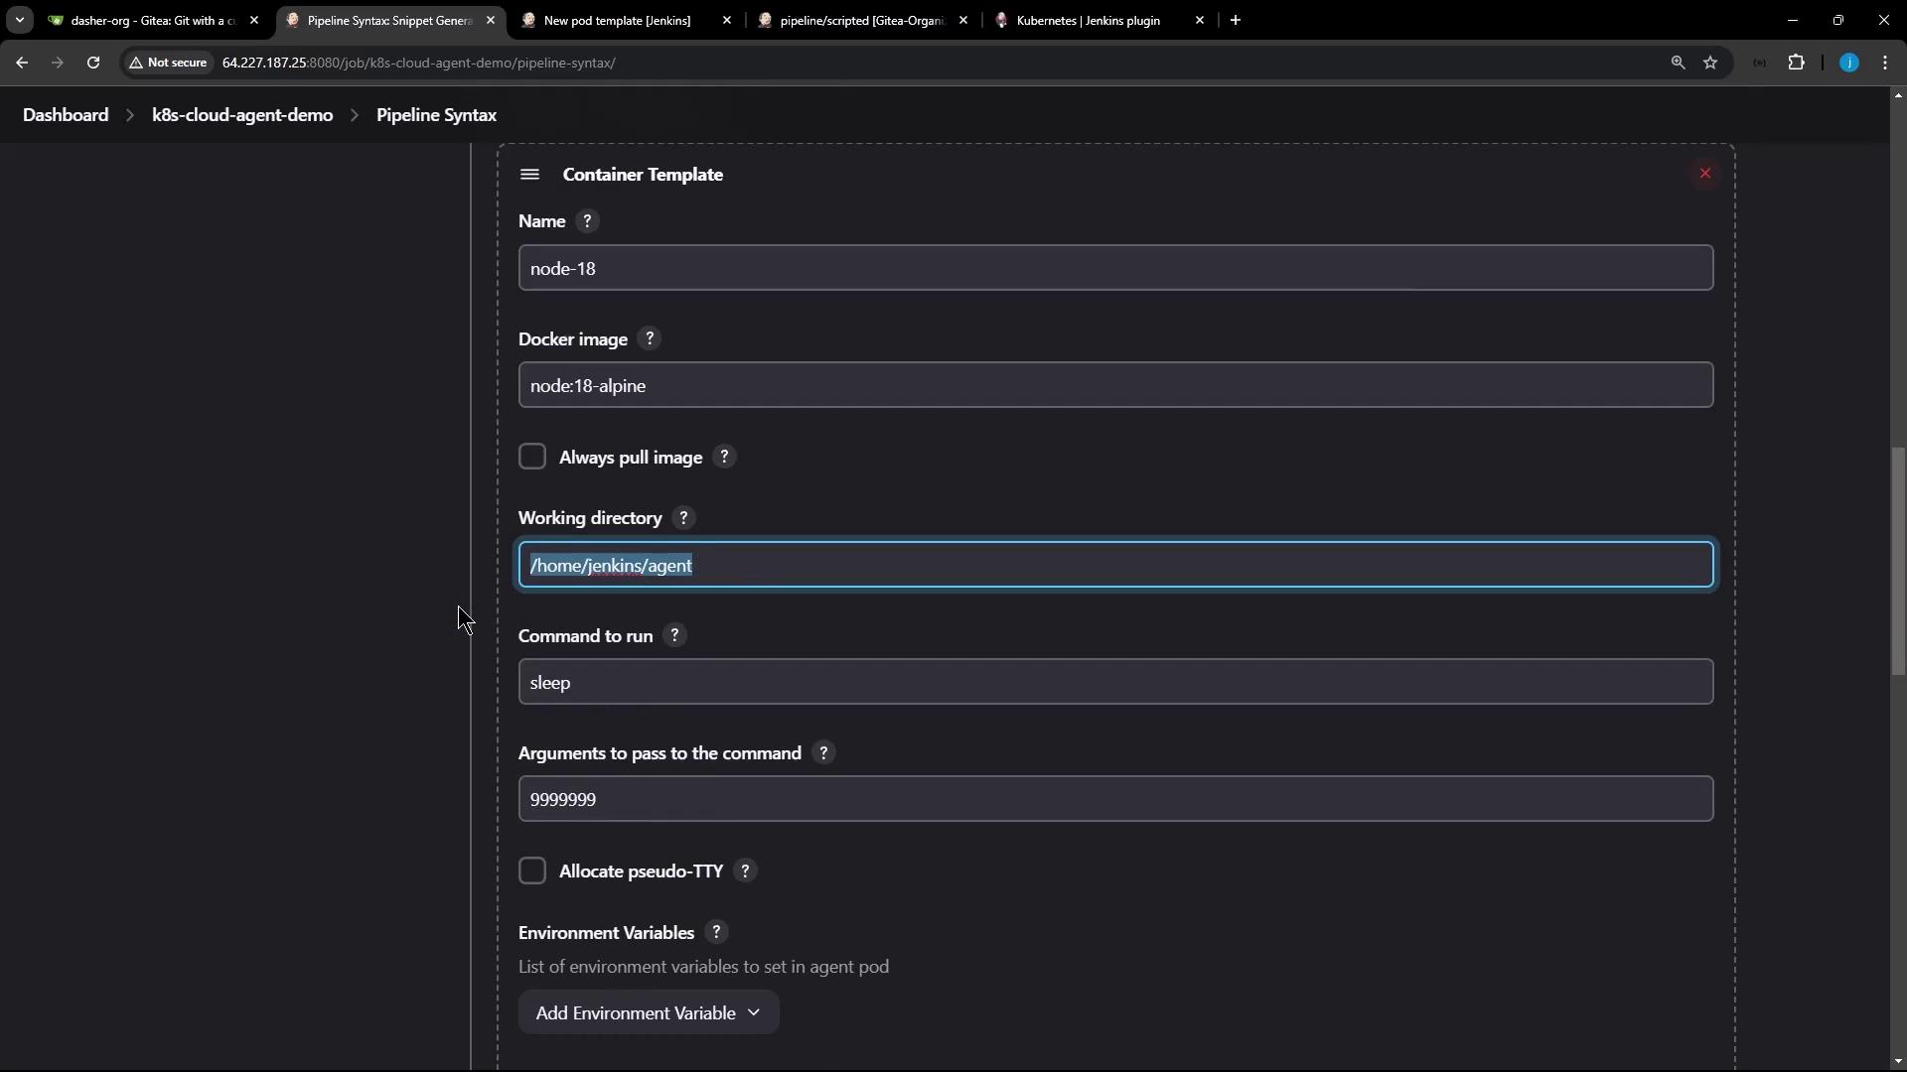Delete the Container Template with red X
The width and height of the screenshot is (1907, 1072).
tap(1704, 174)
